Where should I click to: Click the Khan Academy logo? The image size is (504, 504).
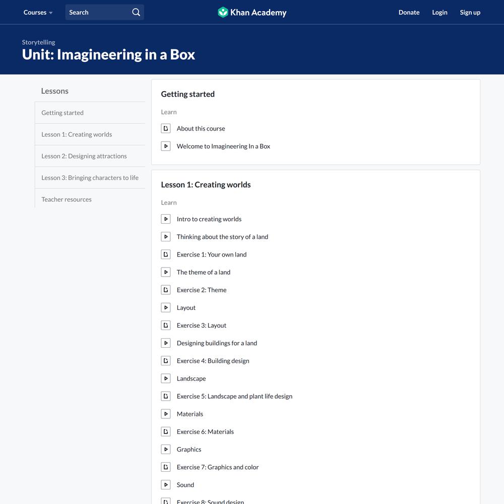(x=252, y=12)
